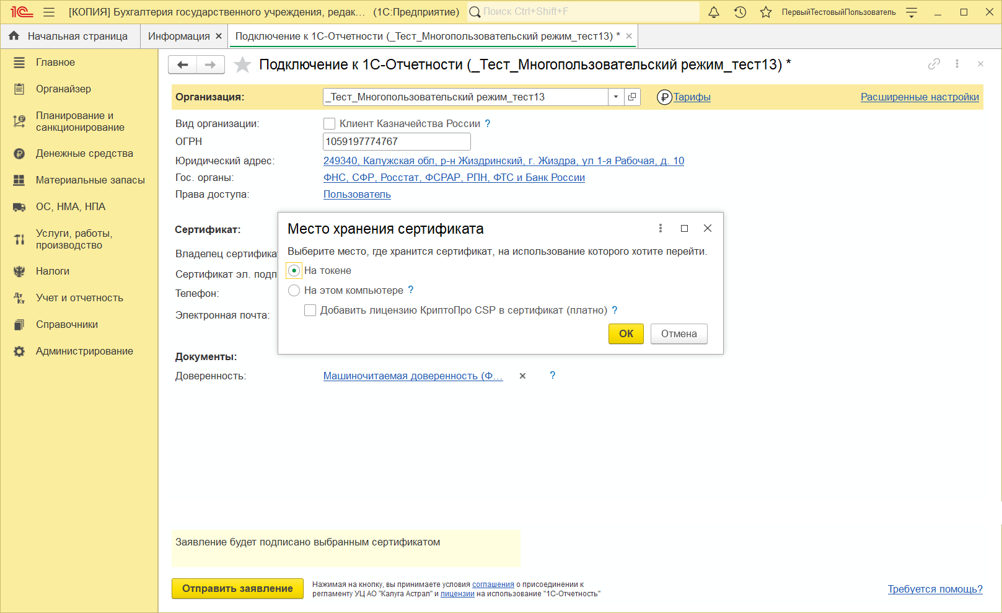
Task: Maximize the certificate storage dialog
Action: pyautogui.click(x=684, y=228)
